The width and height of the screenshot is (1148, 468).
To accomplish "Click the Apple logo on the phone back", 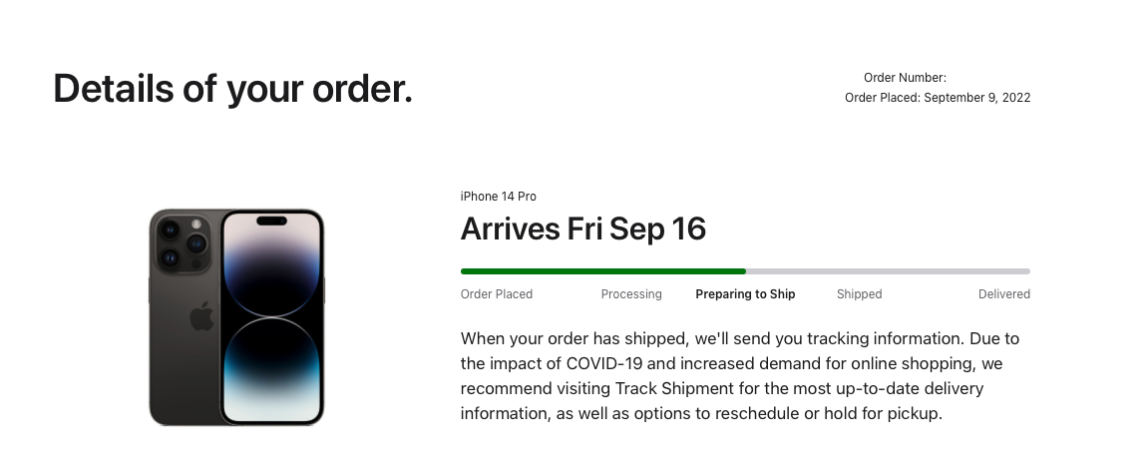I will click(x=201, y=316).
